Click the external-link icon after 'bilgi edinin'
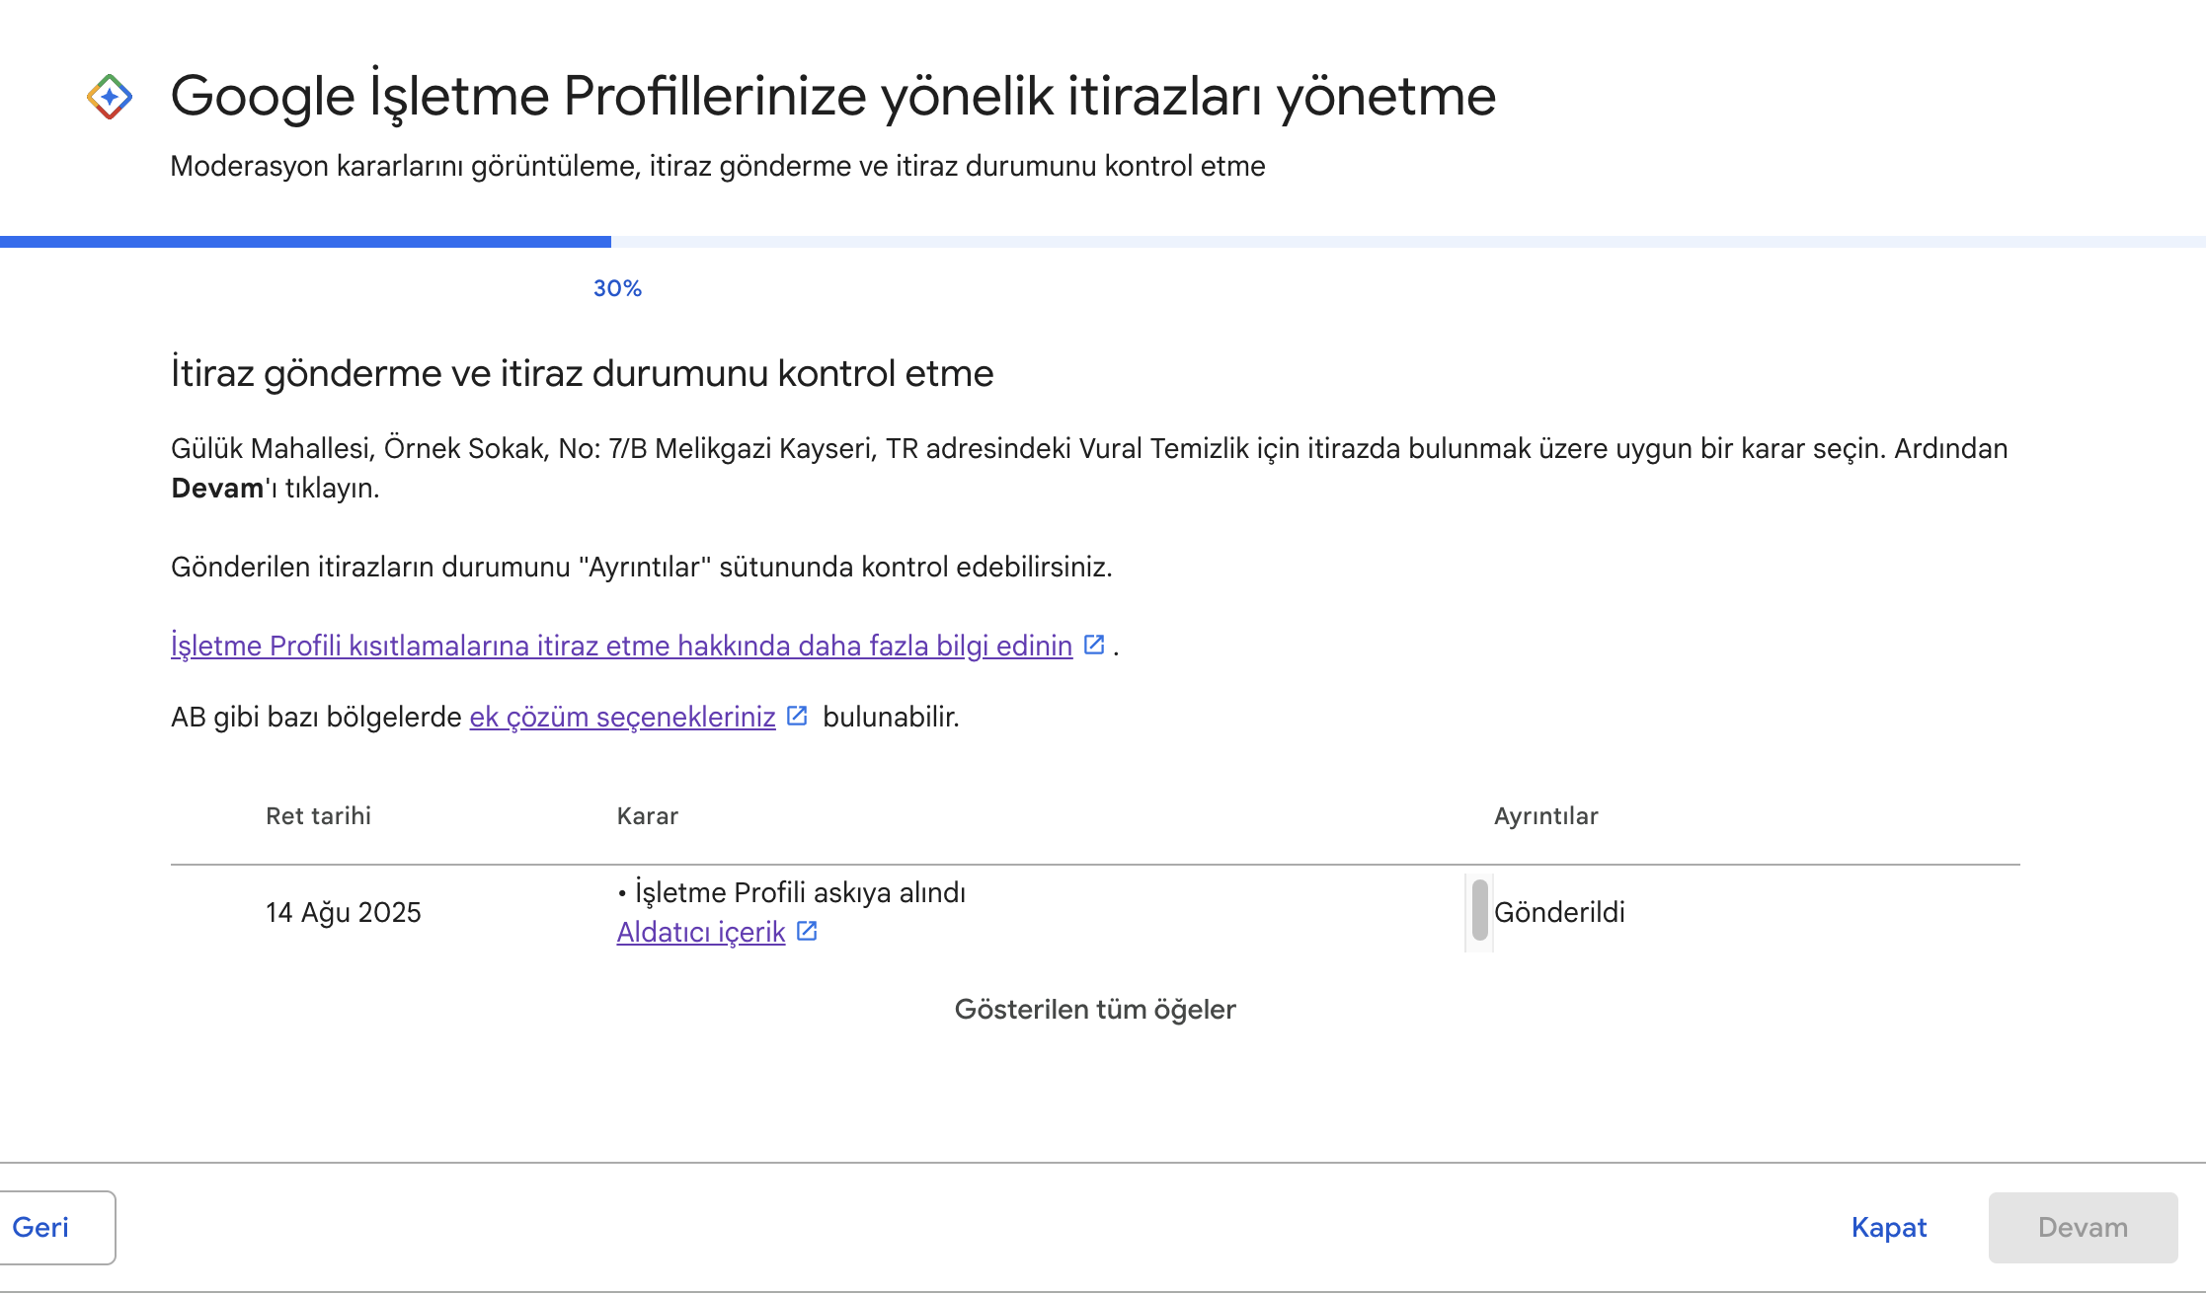Viewport: 2206px width, 1295px height. [1094, 645]
